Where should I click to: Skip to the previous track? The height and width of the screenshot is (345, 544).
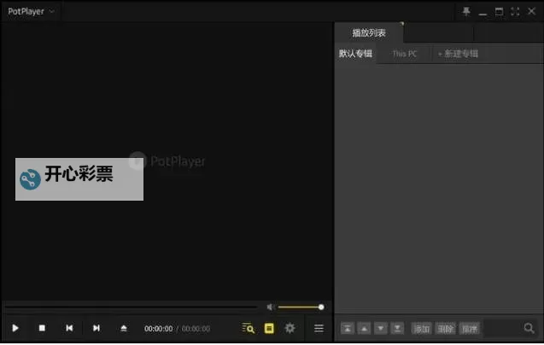[69, 328]
